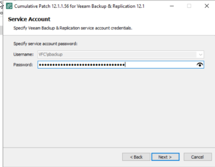Click the Service Account heading
215x167 pixels.
click(29, 19)
